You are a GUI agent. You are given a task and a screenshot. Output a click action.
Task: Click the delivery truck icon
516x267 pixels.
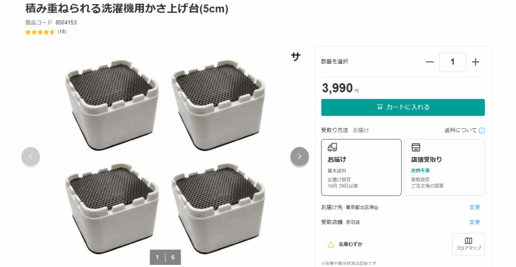[x=333, y=147]
